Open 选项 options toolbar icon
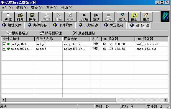 [122, 17]
